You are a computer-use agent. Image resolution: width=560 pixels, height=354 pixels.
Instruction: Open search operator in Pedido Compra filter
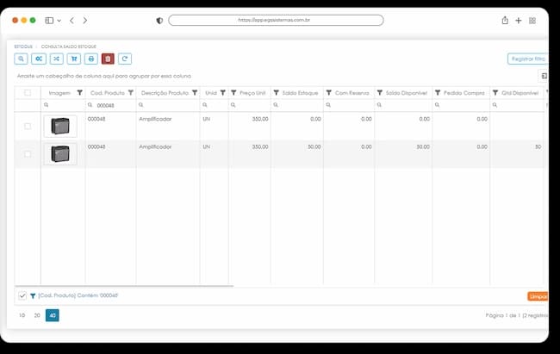(x=437, y=105)
